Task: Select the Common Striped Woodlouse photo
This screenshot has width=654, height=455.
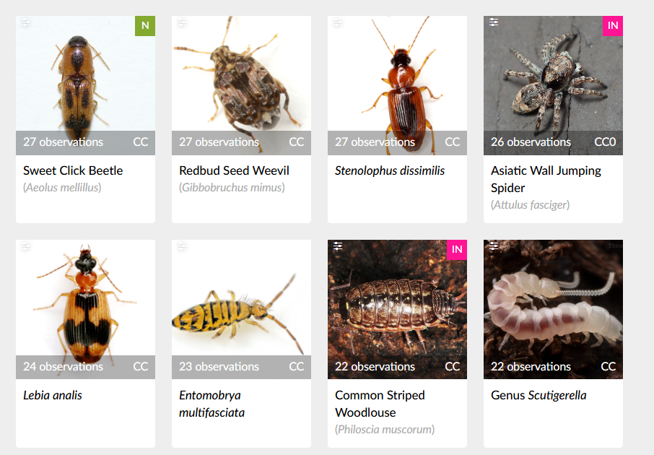Action: [397, 309]
